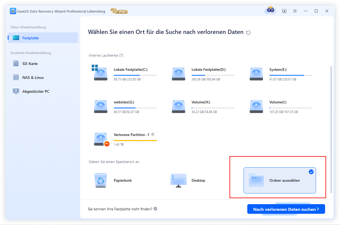Click the System(E:) usage bar
This screenshot has width=340, height=225.
291,75
